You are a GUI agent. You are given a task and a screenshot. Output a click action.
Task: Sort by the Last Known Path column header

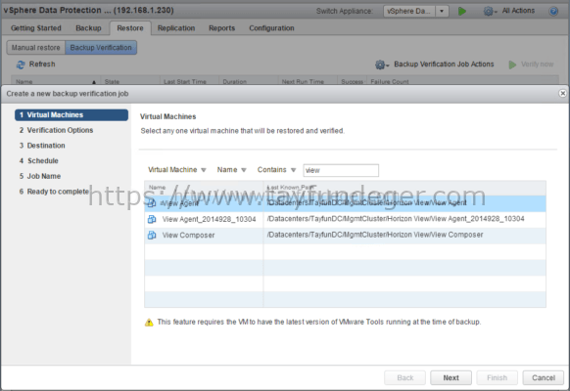404,188
